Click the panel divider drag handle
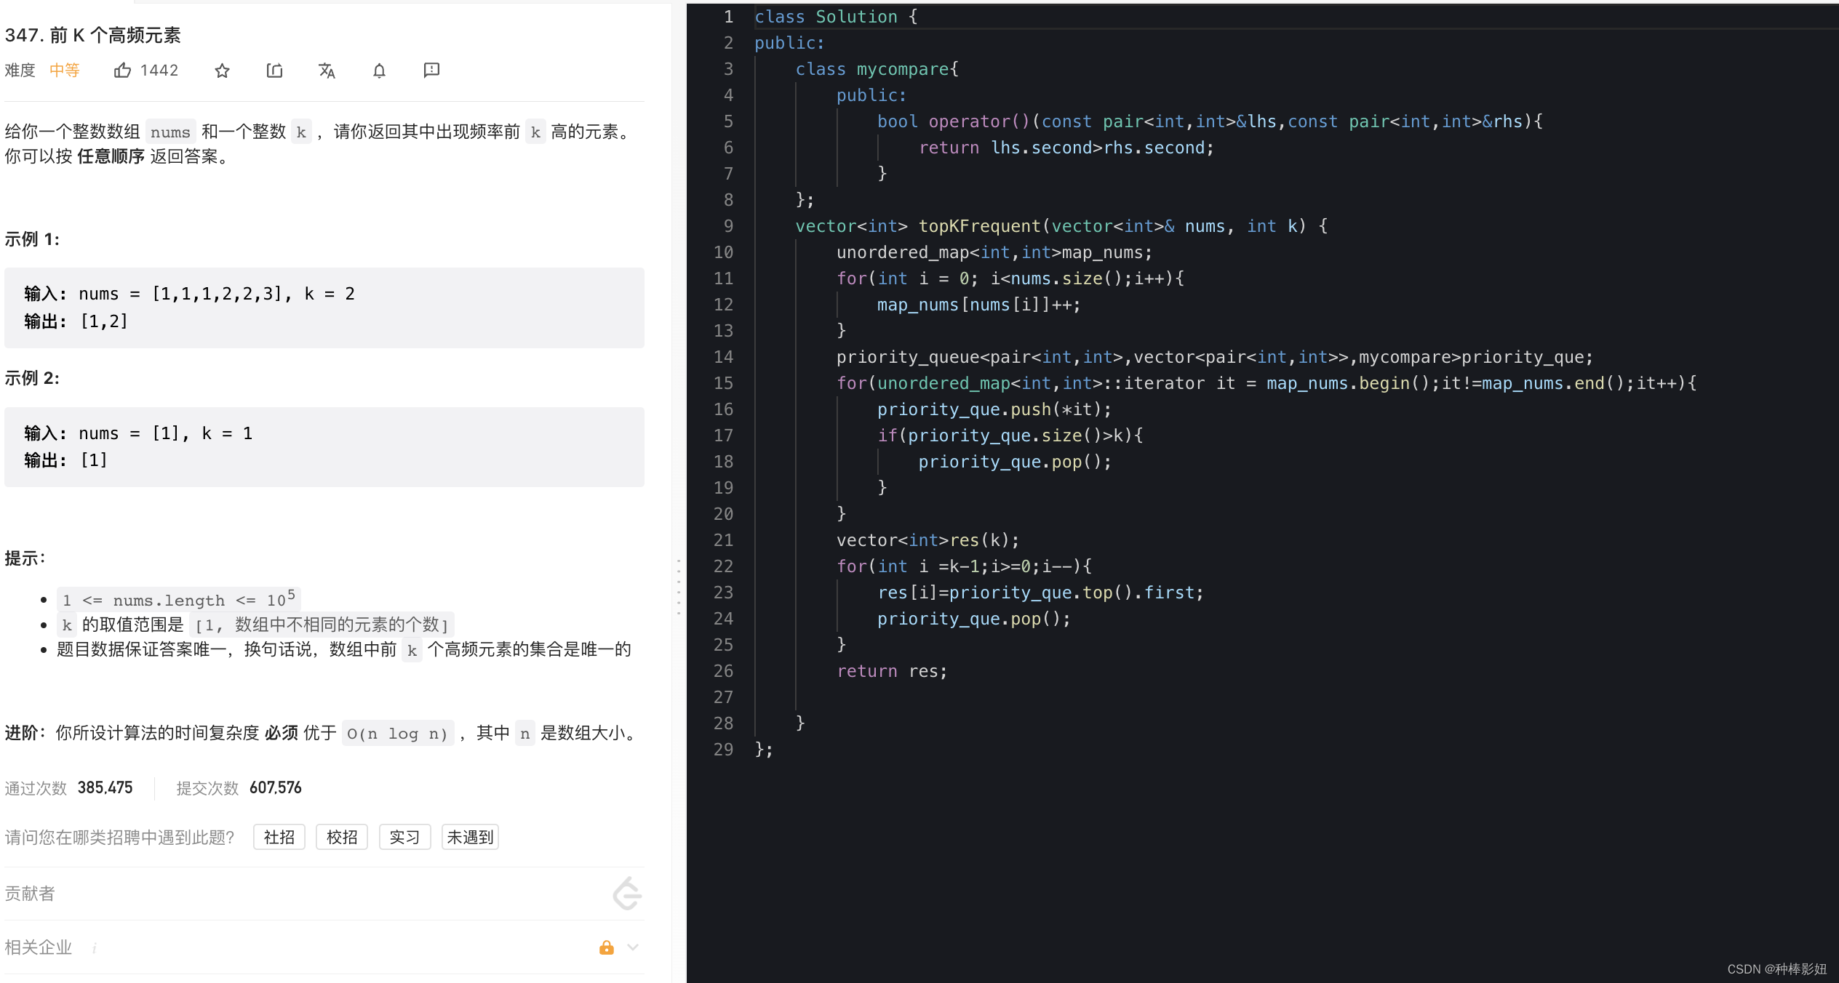This screenshot has width=1839, height=983. [679, 587]
